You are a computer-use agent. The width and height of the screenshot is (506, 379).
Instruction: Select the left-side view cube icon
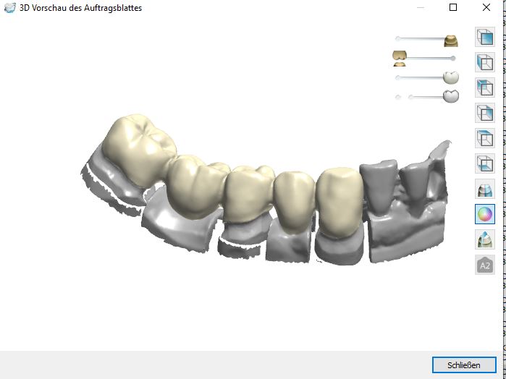pyautogui.click(x=485, y=62)
